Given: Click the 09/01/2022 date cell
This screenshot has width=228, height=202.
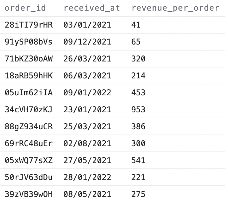Looking at the screenshot, I should [x=87, y=93].
